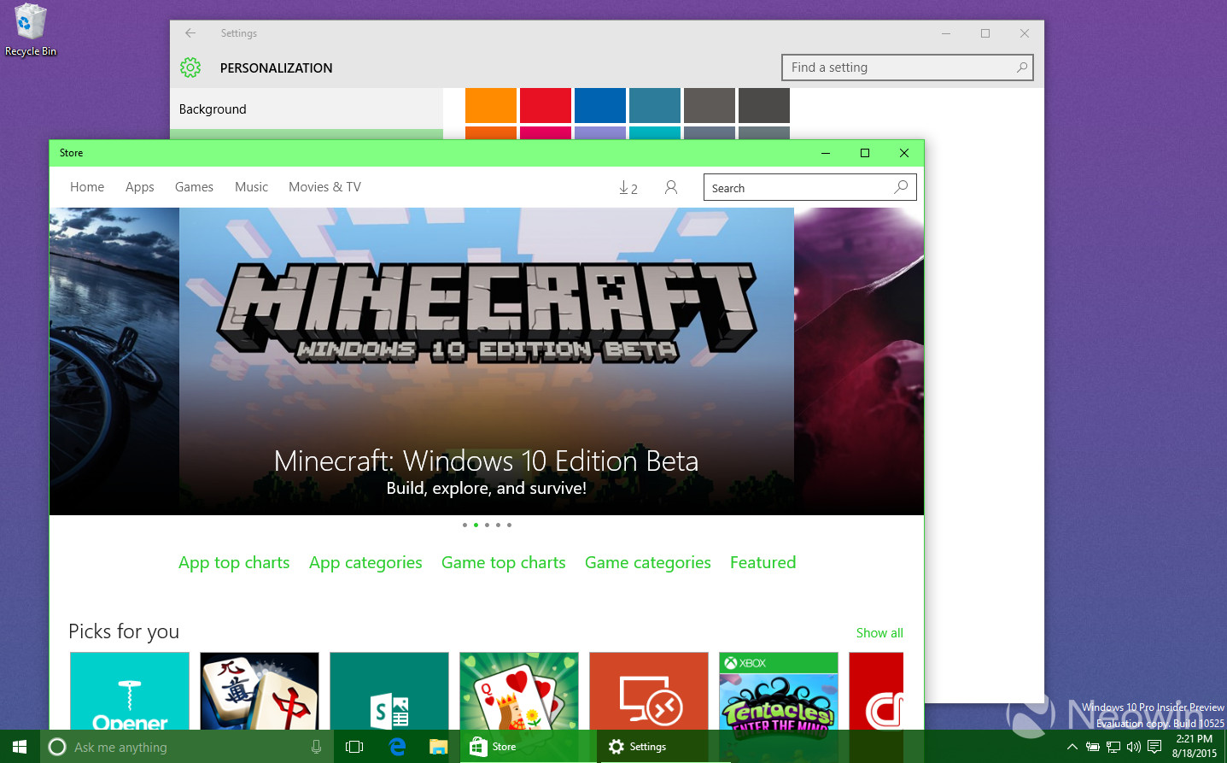The image size is (1227, 763).
Task: Maximize the Store window
Action: click(865, 153)
